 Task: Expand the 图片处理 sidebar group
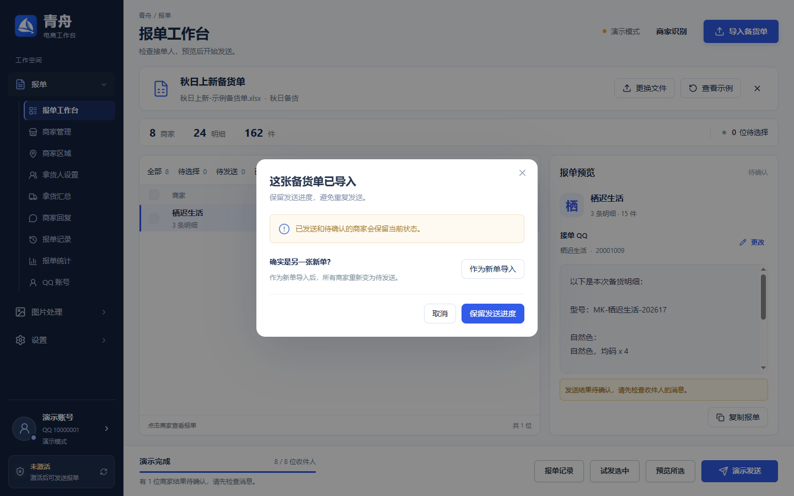coord(61,312)
